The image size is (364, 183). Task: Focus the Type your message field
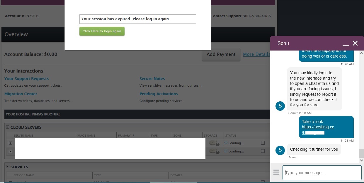click(x=322, y=173)
